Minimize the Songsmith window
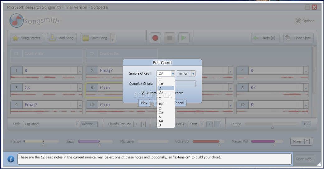 click(307, 7)
